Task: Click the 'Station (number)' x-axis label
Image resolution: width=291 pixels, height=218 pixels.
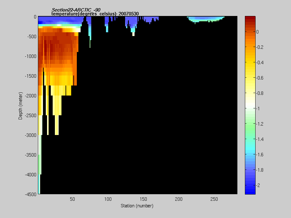Action: [x=137, y=206]
